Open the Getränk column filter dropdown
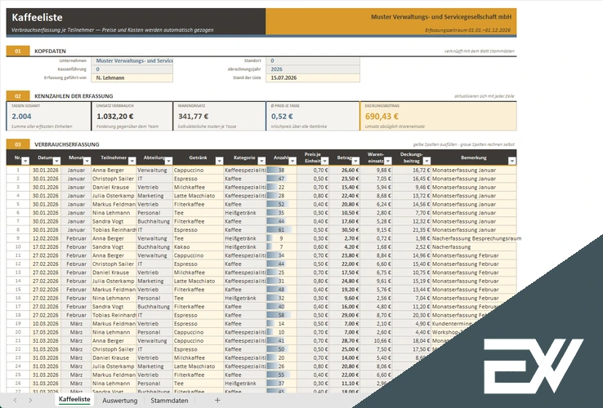Viewport: 603px width, 408px height. (219, 161)
